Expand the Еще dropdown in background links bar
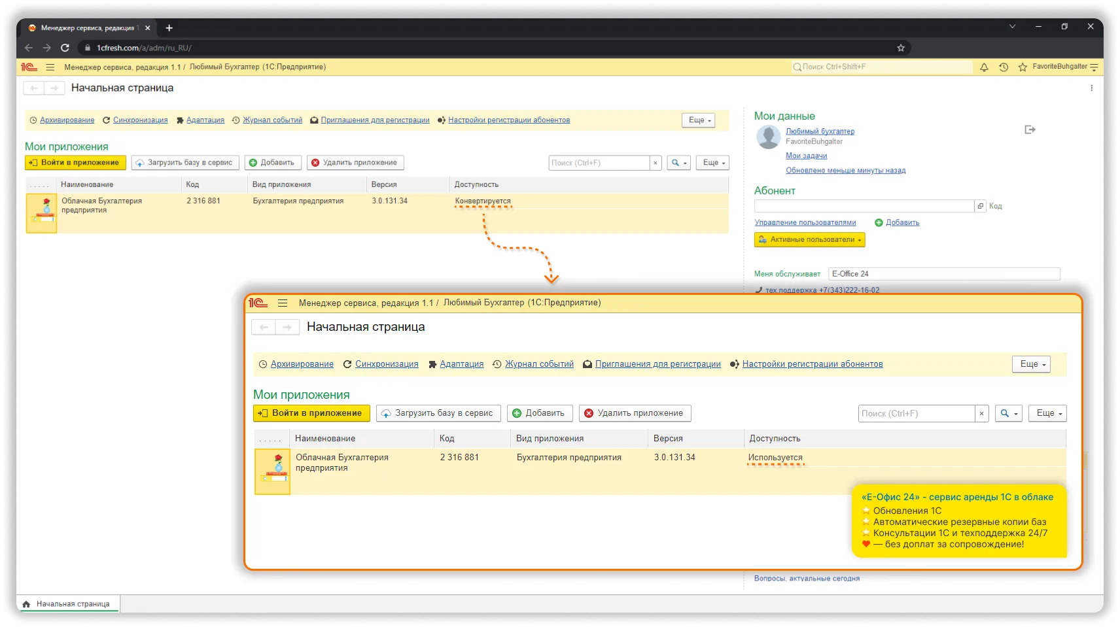This screenshot has width=1120, height=627. click(x=699, y=120)
